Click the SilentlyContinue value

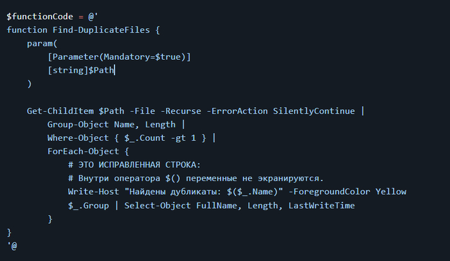[x=314, y=111]
